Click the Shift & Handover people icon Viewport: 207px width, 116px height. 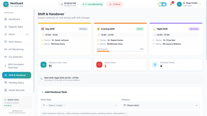click(x=6, y=75)
